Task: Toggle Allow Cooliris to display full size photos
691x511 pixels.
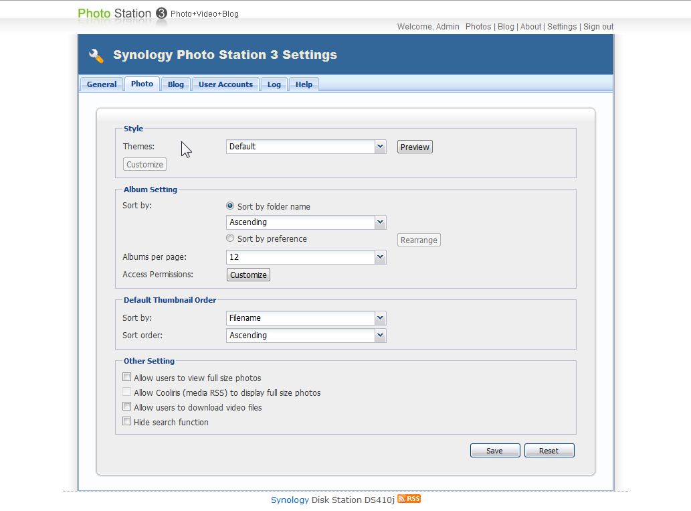Action: click(127, 391)
